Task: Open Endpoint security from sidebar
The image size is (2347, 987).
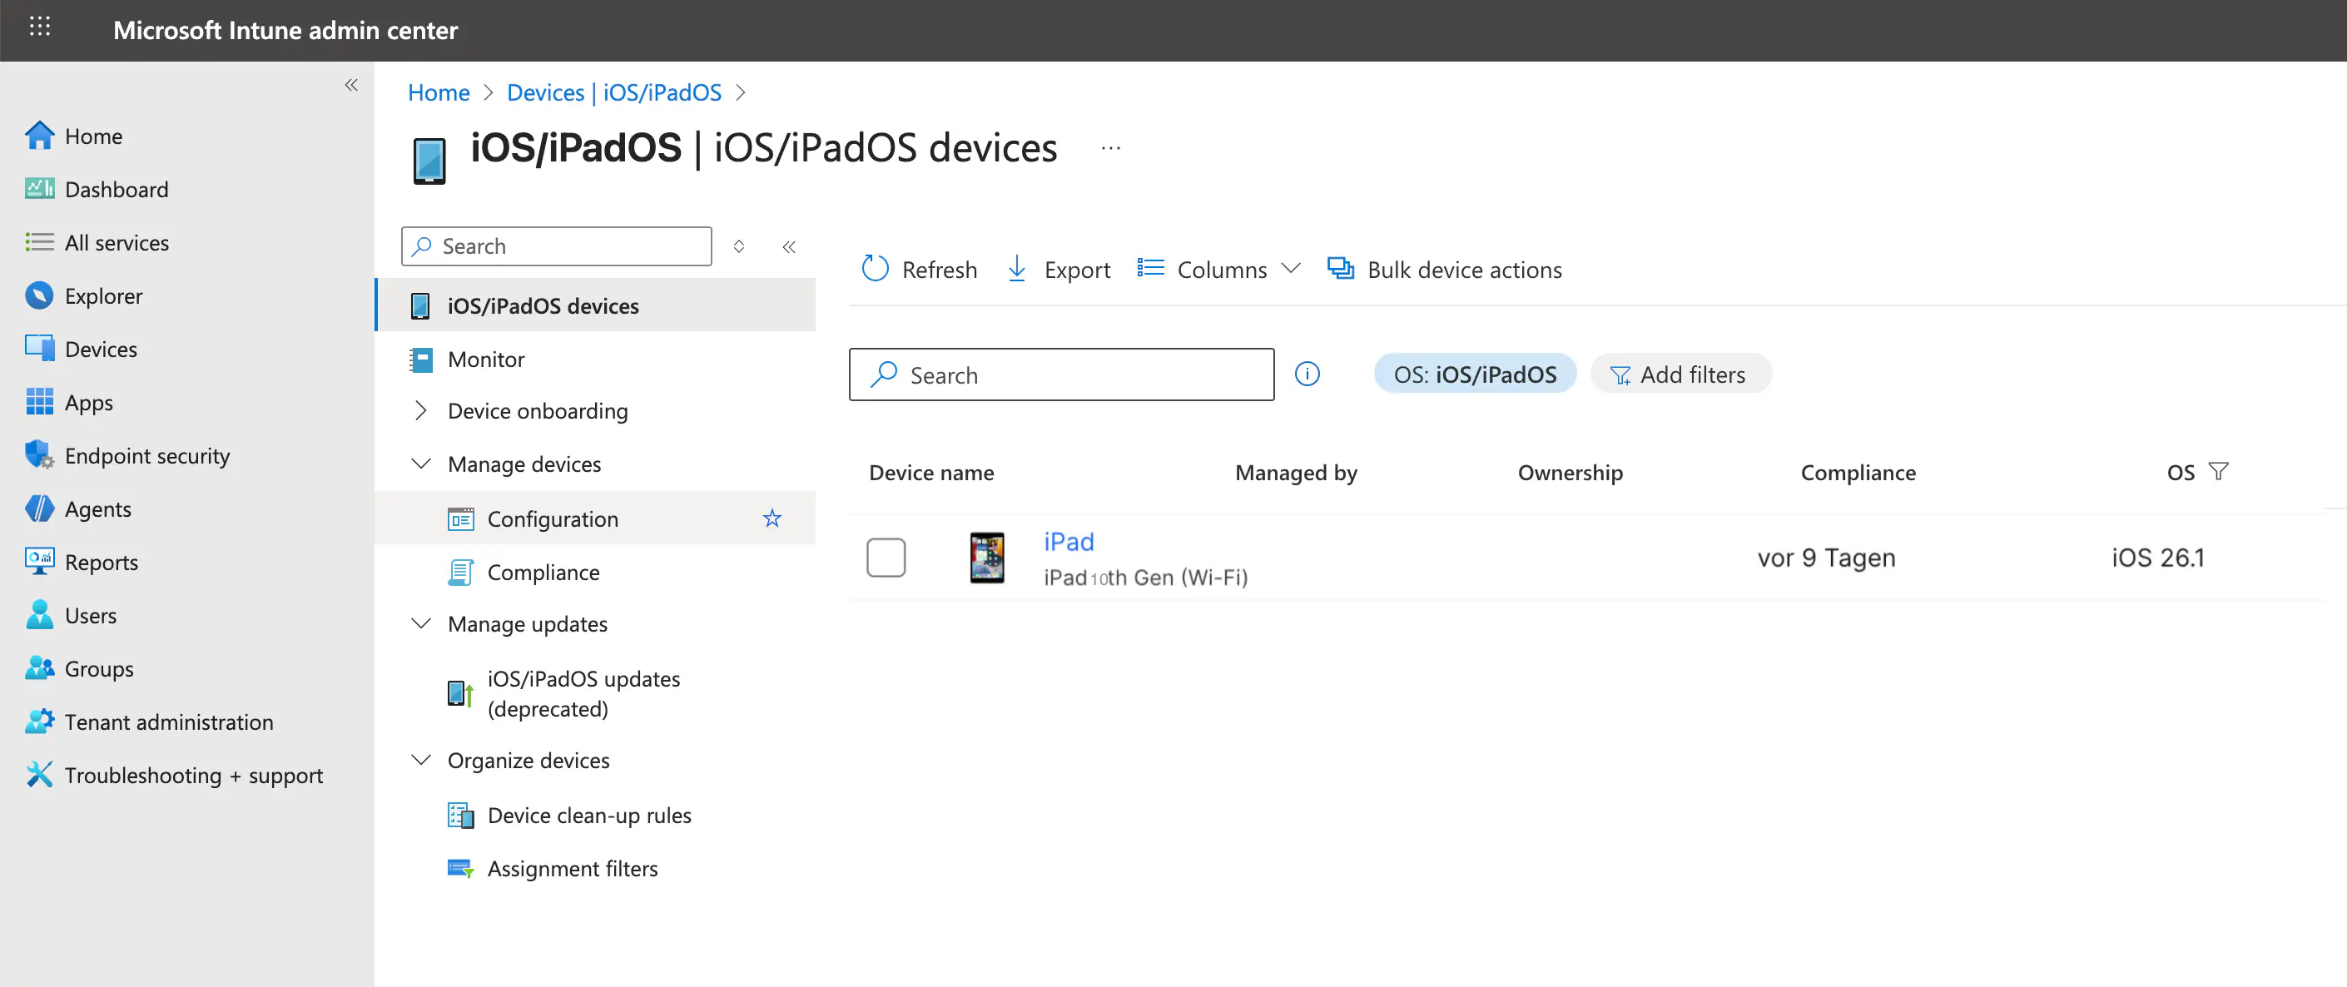Action: [146, 454]
